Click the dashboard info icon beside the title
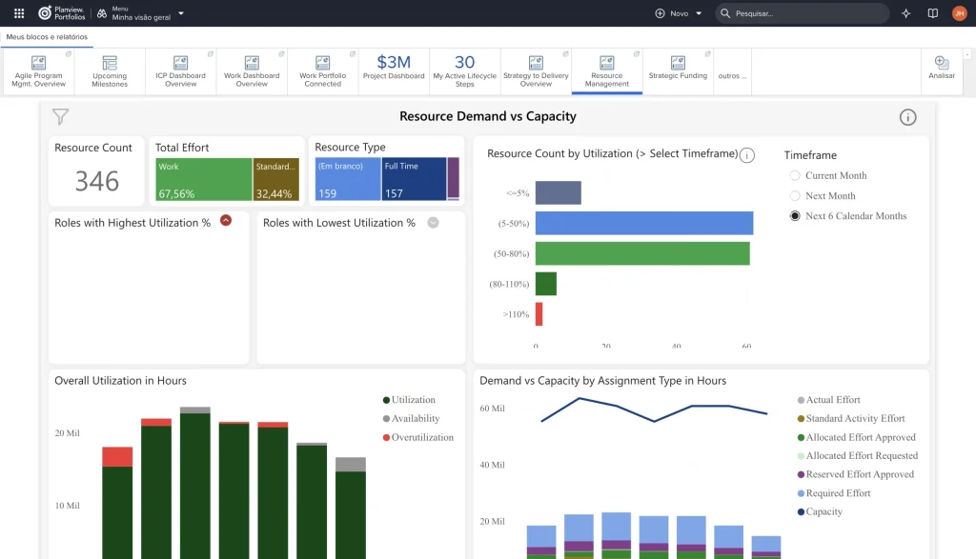Screen dimensions: 976x559 point(907,117)
